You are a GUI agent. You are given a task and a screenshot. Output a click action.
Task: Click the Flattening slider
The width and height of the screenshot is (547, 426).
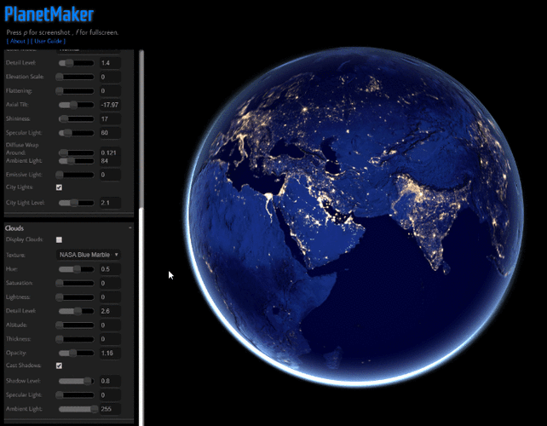tap(75, 91)
